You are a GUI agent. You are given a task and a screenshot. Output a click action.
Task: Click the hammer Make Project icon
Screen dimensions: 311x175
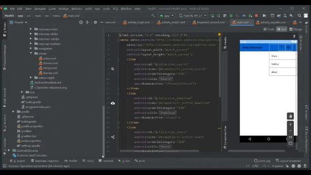pos(153,16)
